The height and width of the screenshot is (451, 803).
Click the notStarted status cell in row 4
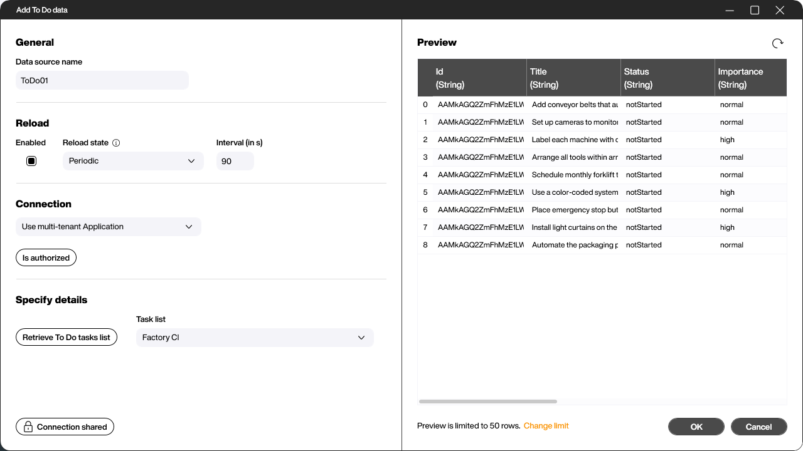coord(667,175)
